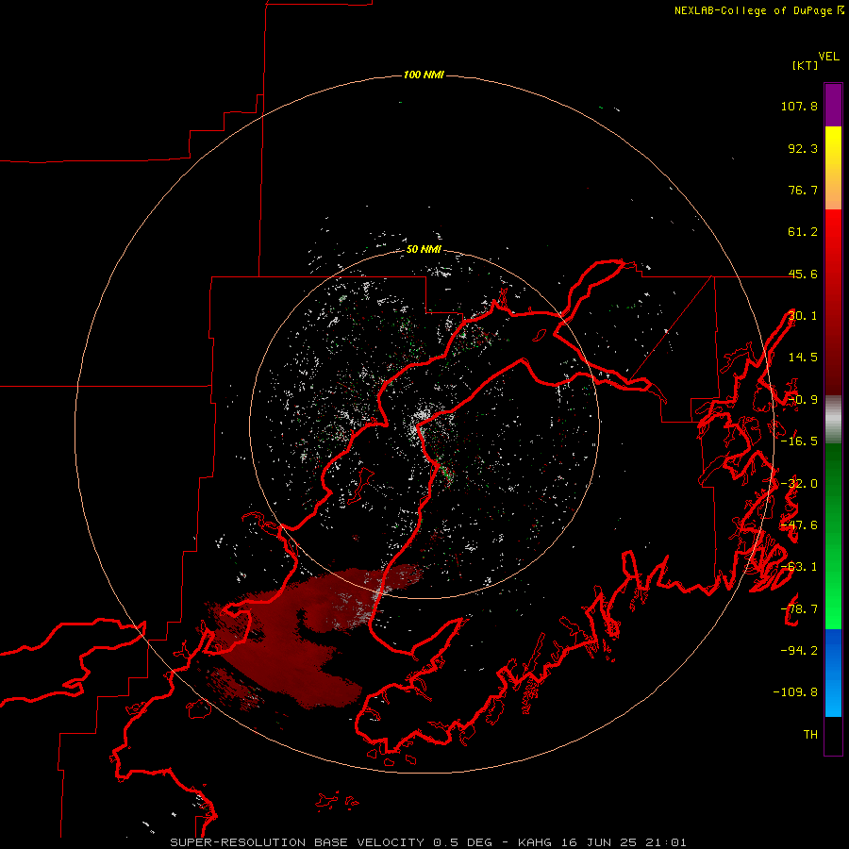The height and width of the screenshot is (849, 849).
Task: Click the VEL [KT] legend heading
Action: click(815, 60)
